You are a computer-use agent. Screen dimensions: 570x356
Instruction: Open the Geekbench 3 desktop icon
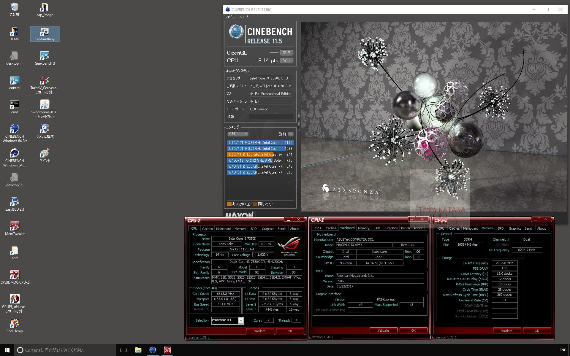(45, 58)
